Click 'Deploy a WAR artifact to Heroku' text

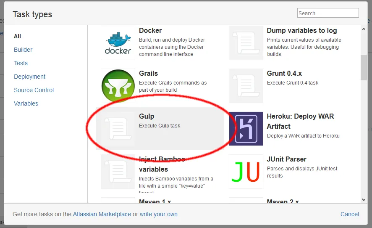click(303, 136)
